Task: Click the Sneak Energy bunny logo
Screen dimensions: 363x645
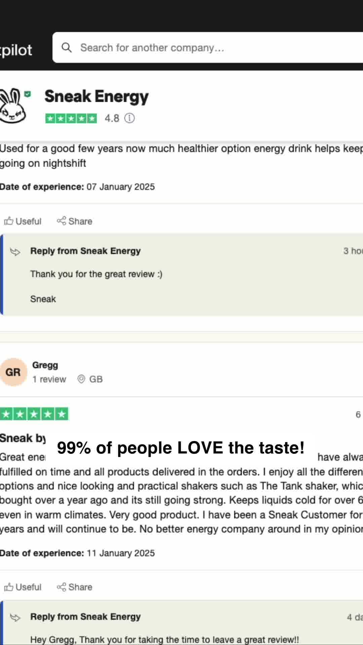Action: [13, 105]
